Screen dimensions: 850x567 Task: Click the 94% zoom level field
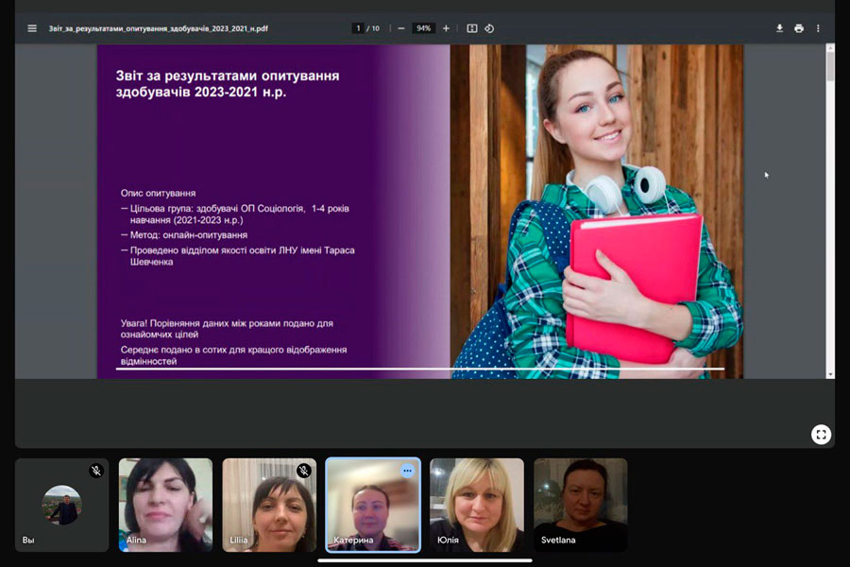(423, 28)
